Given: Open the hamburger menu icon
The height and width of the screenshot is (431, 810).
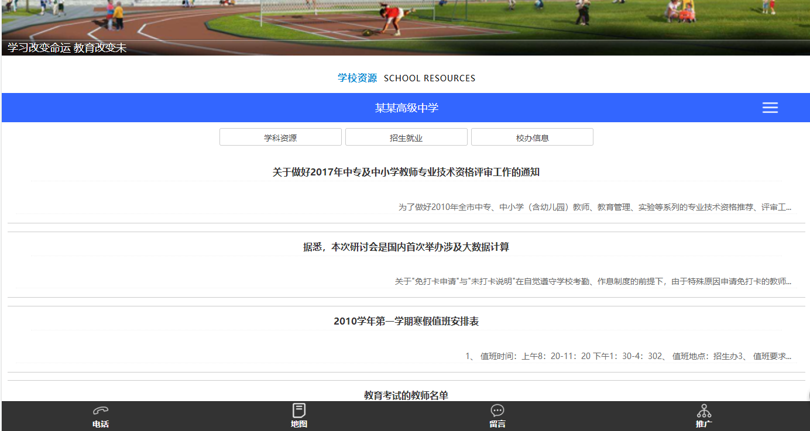Looking at the screenshot, I should pos(770,108).
